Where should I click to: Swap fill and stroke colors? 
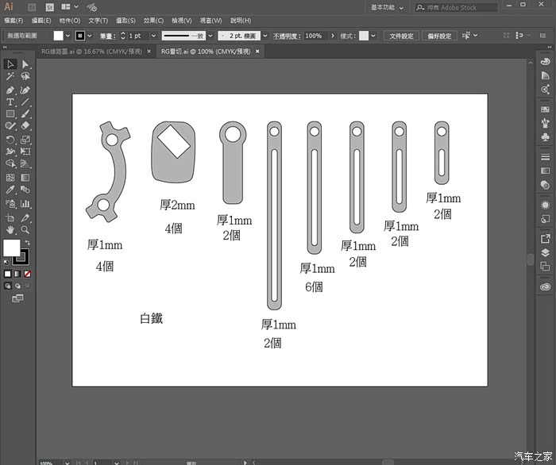coord(25,241)
